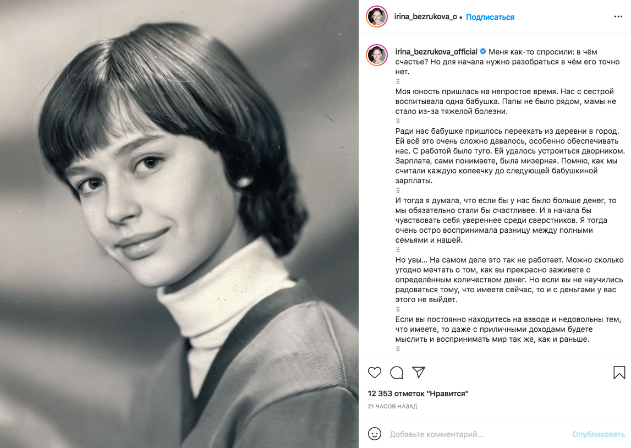
Task: Click irina_bezrukova_official username in the caption
Action: tap(436, 52)
